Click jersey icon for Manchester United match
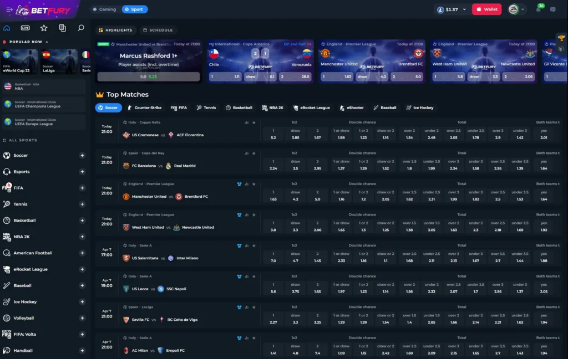This screenshot has height=359, width=568. pyautogui.click(x=239, y=184)
